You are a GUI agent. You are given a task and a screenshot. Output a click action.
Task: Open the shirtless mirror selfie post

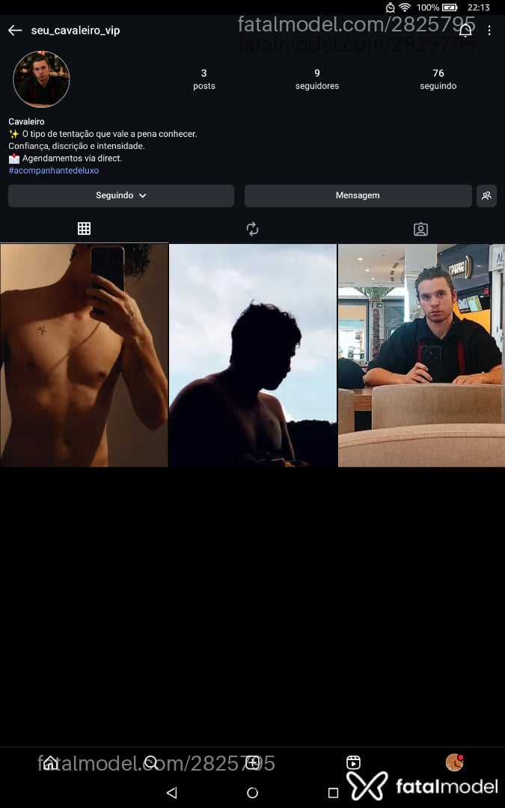tap(84, 355)
